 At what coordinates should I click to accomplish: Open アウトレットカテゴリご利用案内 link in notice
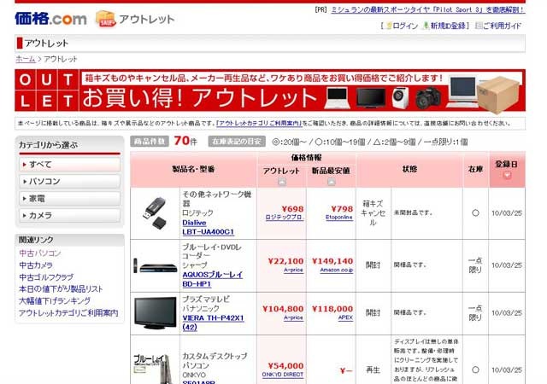(259, 123)
